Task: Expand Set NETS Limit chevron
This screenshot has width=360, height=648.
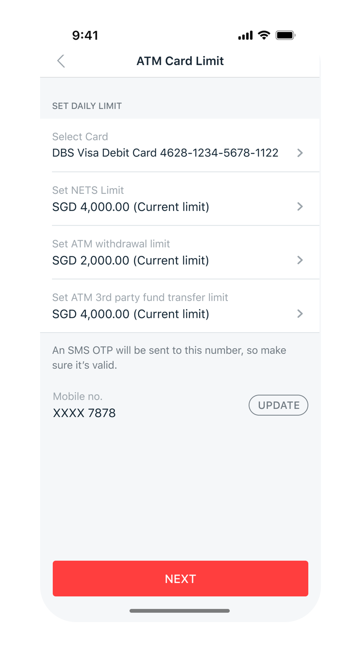Action: (x=300, y=207)
